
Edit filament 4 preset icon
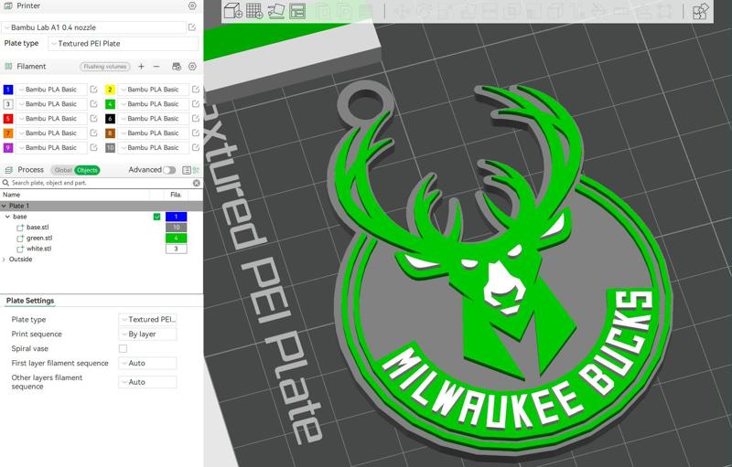click(196, 104)
